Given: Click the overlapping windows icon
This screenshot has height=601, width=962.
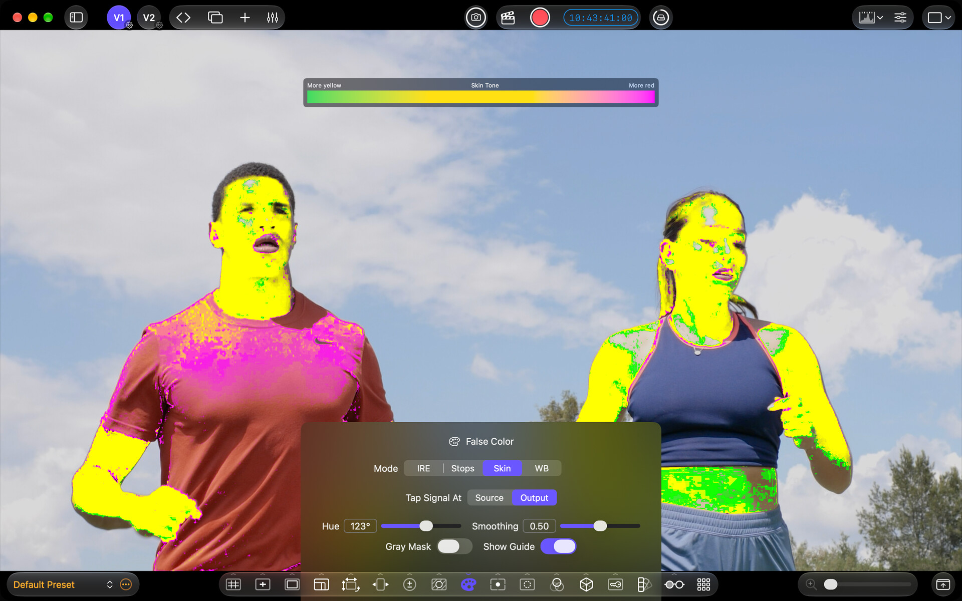Looking at the screenshot, I should tap(215, 18).
